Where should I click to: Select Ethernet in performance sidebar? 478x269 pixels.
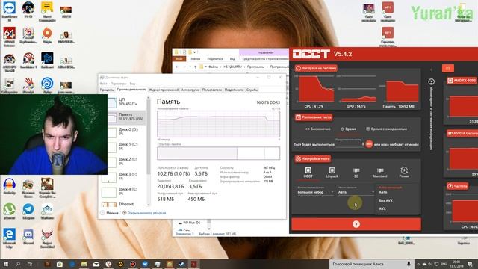[x=123, y=204]
